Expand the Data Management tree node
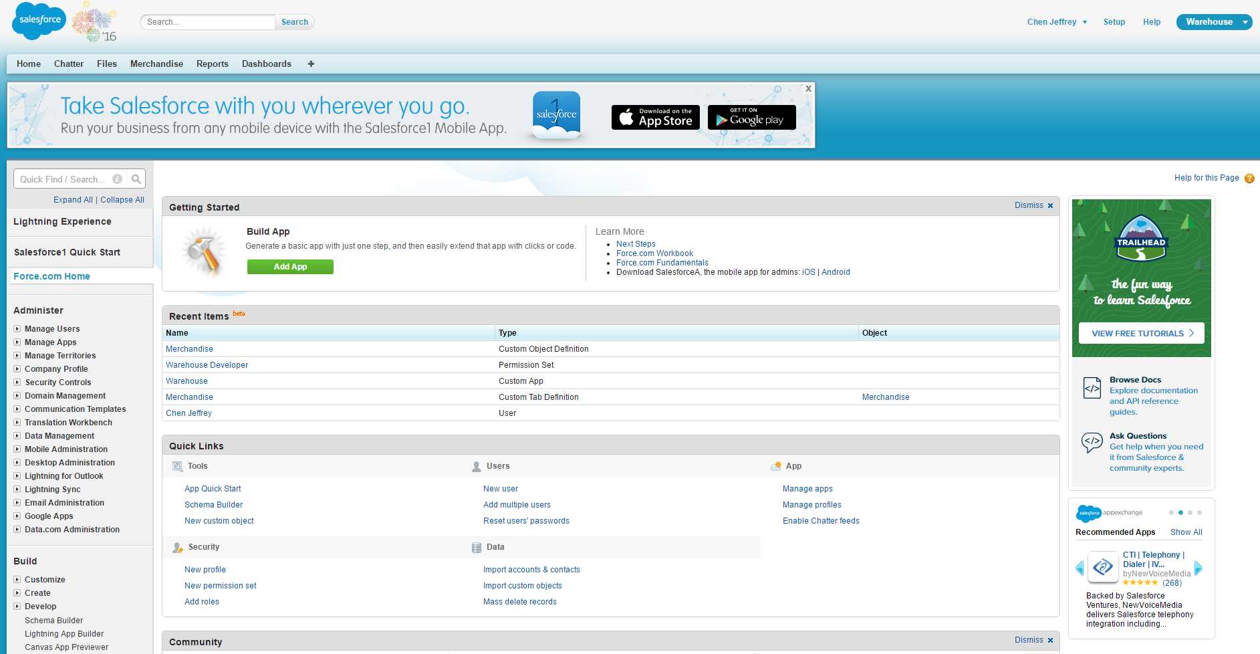This screenshot has width=1260, height=654. point(17,436)
